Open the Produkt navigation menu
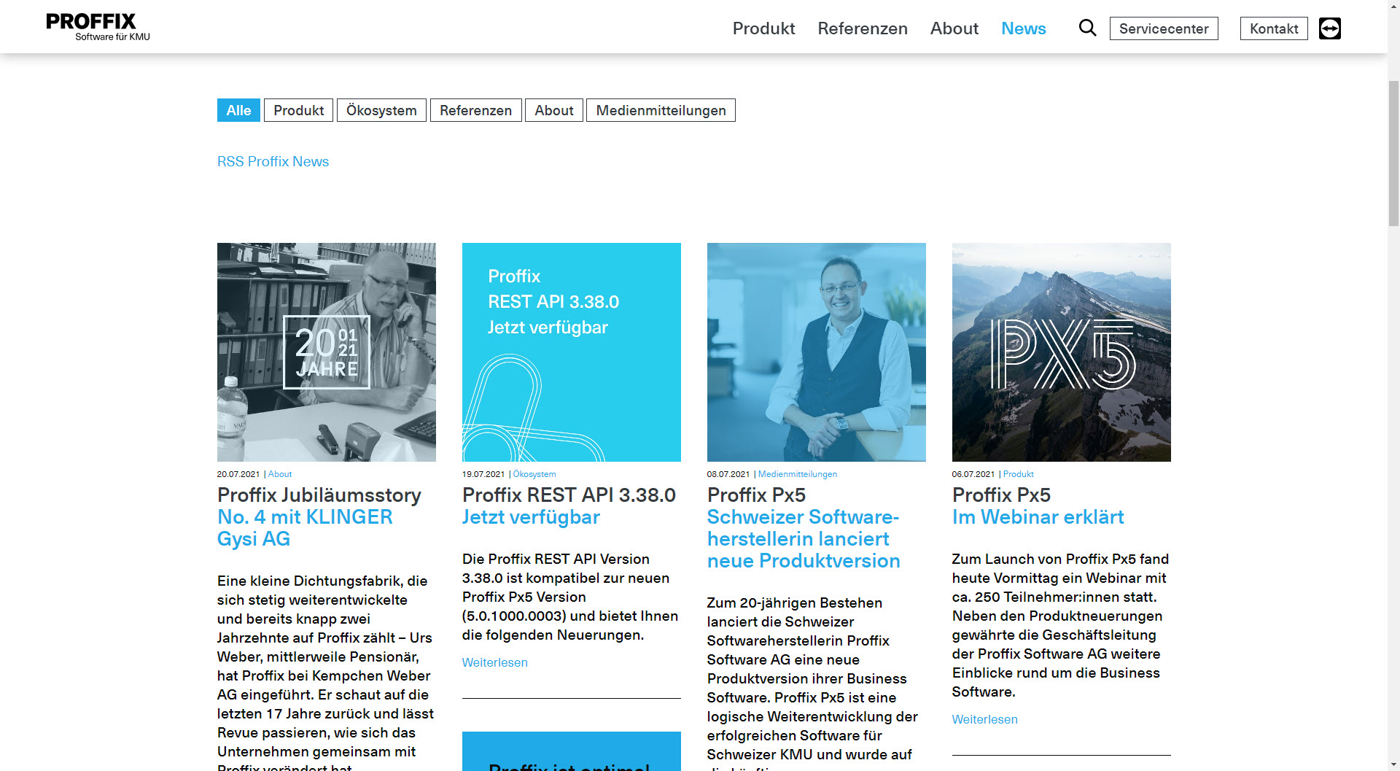1400x771 pixels. (x=763, y=28)
